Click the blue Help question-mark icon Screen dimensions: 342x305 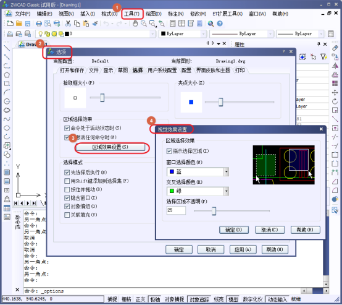point(220,24)
